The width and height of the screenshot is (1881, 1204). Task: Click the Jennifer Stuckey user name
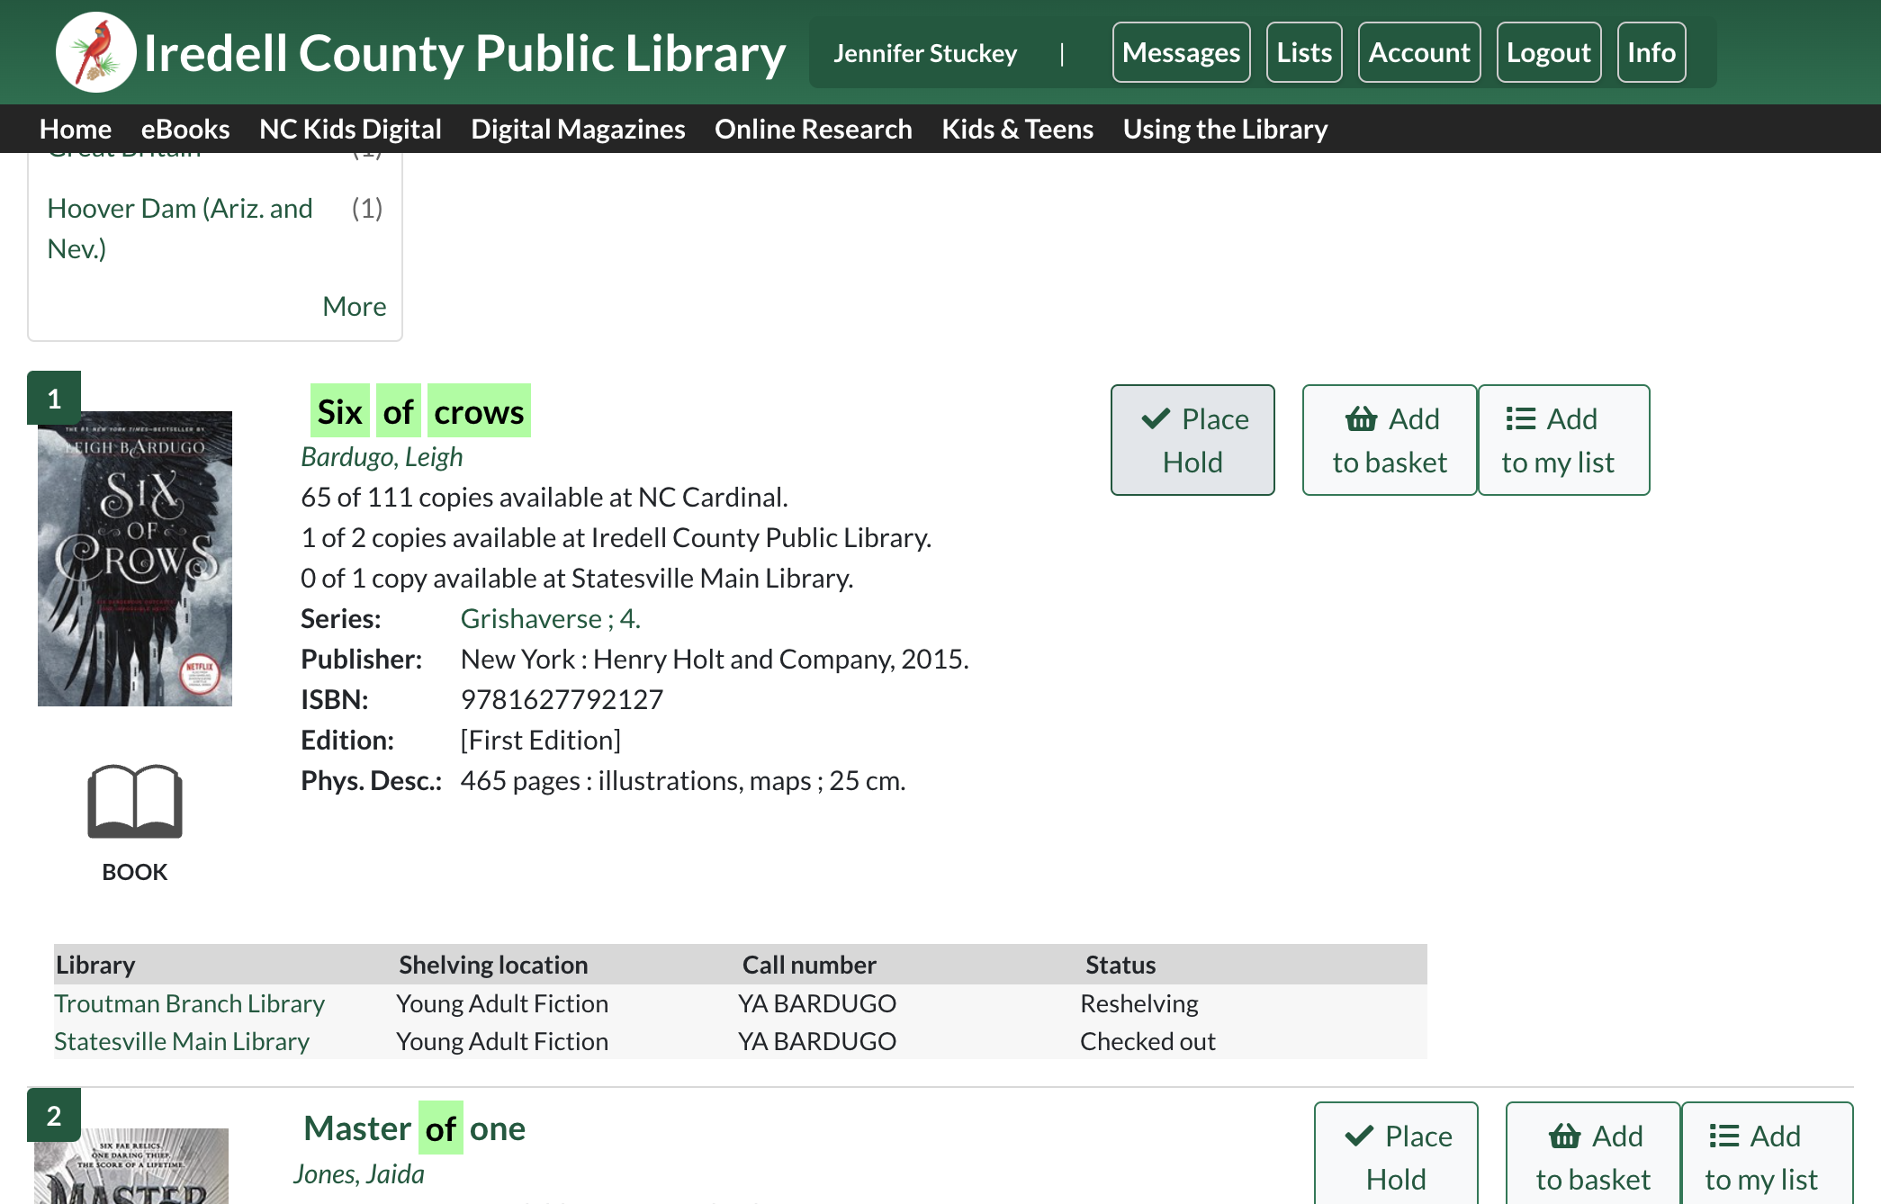click(925, 53)
